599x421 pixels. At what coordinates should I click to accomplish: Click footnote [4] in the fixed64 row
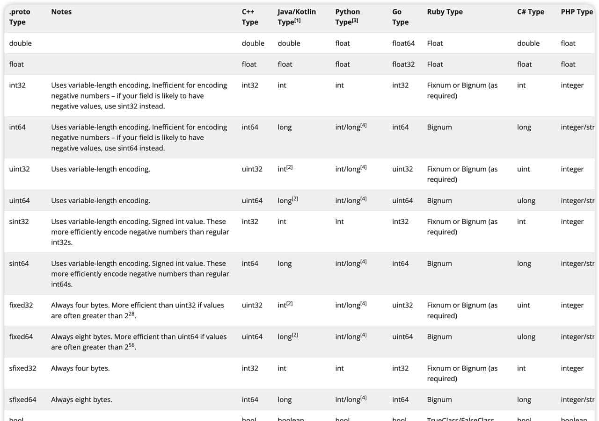364,335
